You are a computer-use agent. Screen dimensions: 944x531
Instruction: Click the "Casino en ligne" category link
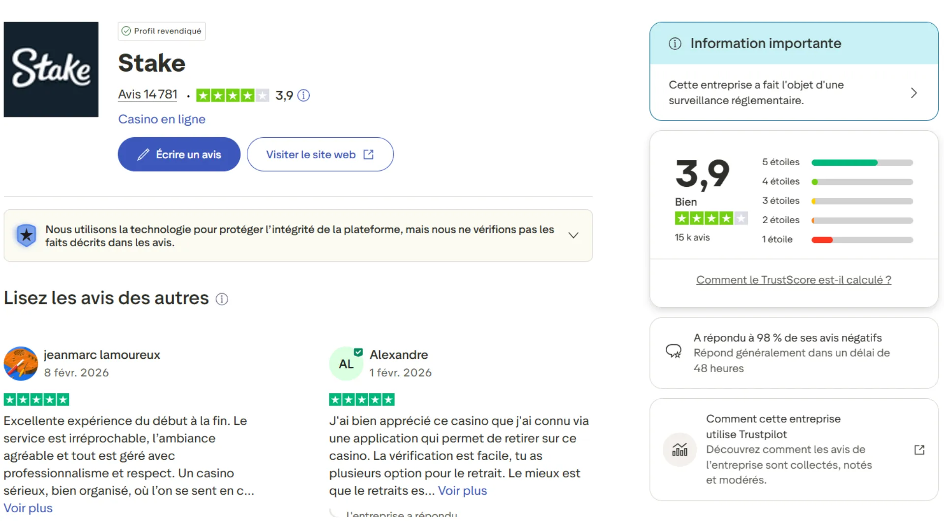click(161, 119)
